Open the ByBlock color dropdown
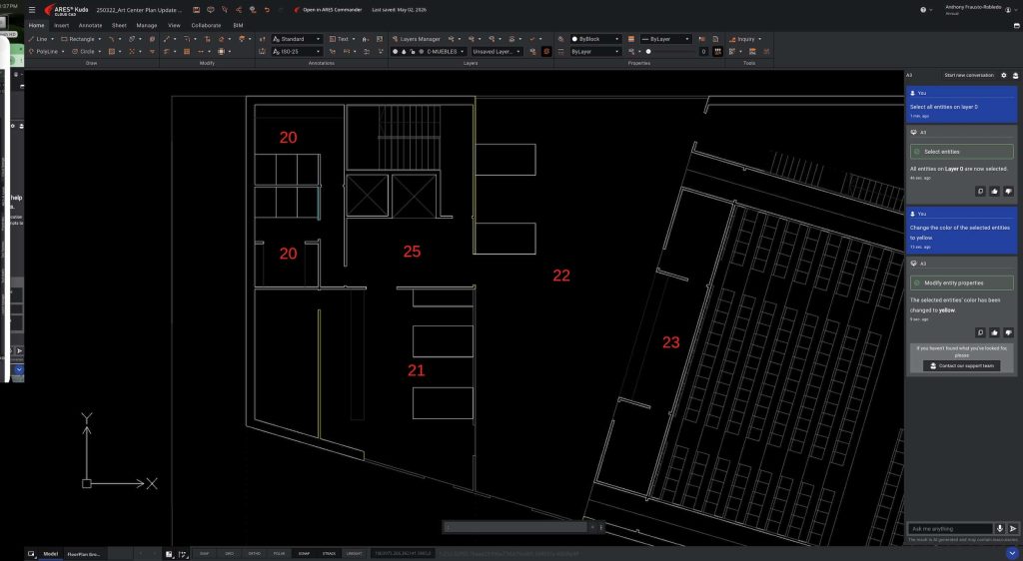Image resolution: width=1023 pixels, height=561 pixels. coord(595,39)
